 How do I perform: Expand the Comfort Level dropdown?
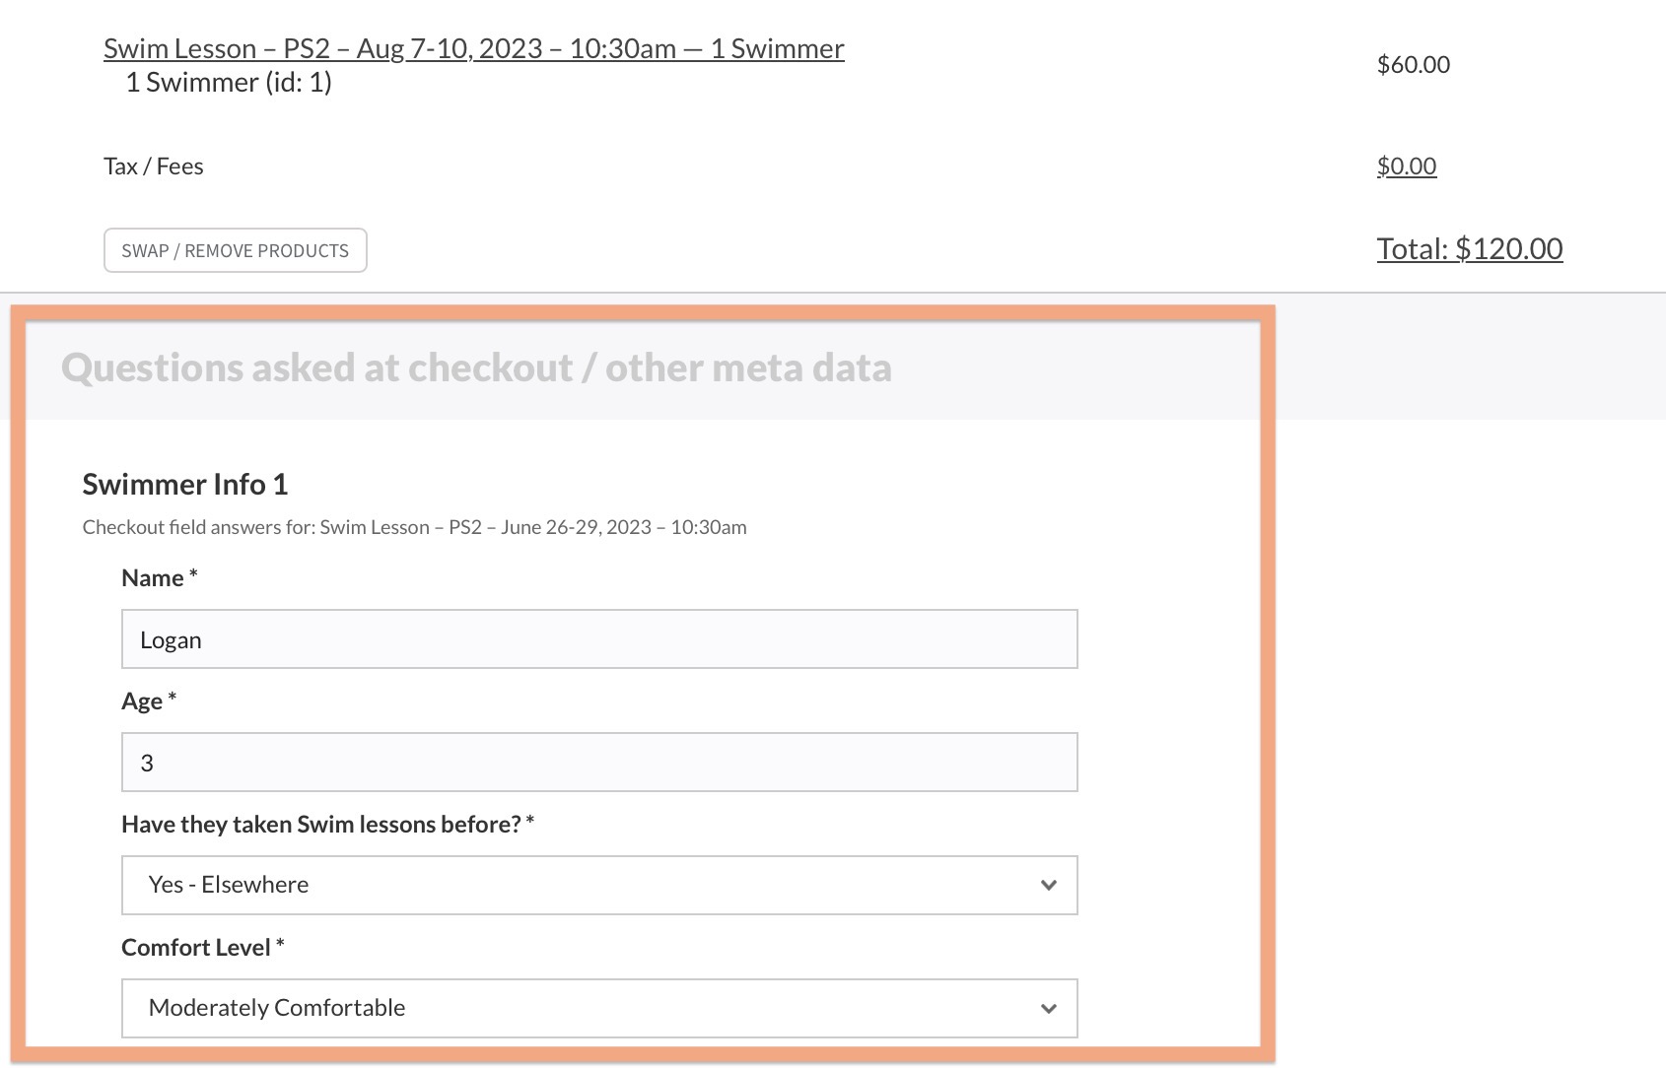tap(598, 1008)
